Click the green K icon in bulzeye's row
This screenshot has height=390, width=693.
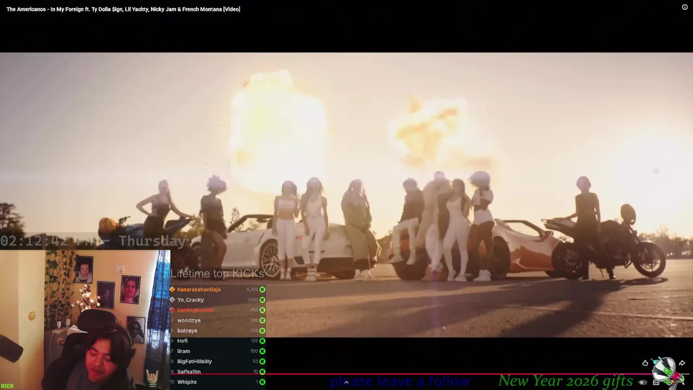(x=263, y=331)
